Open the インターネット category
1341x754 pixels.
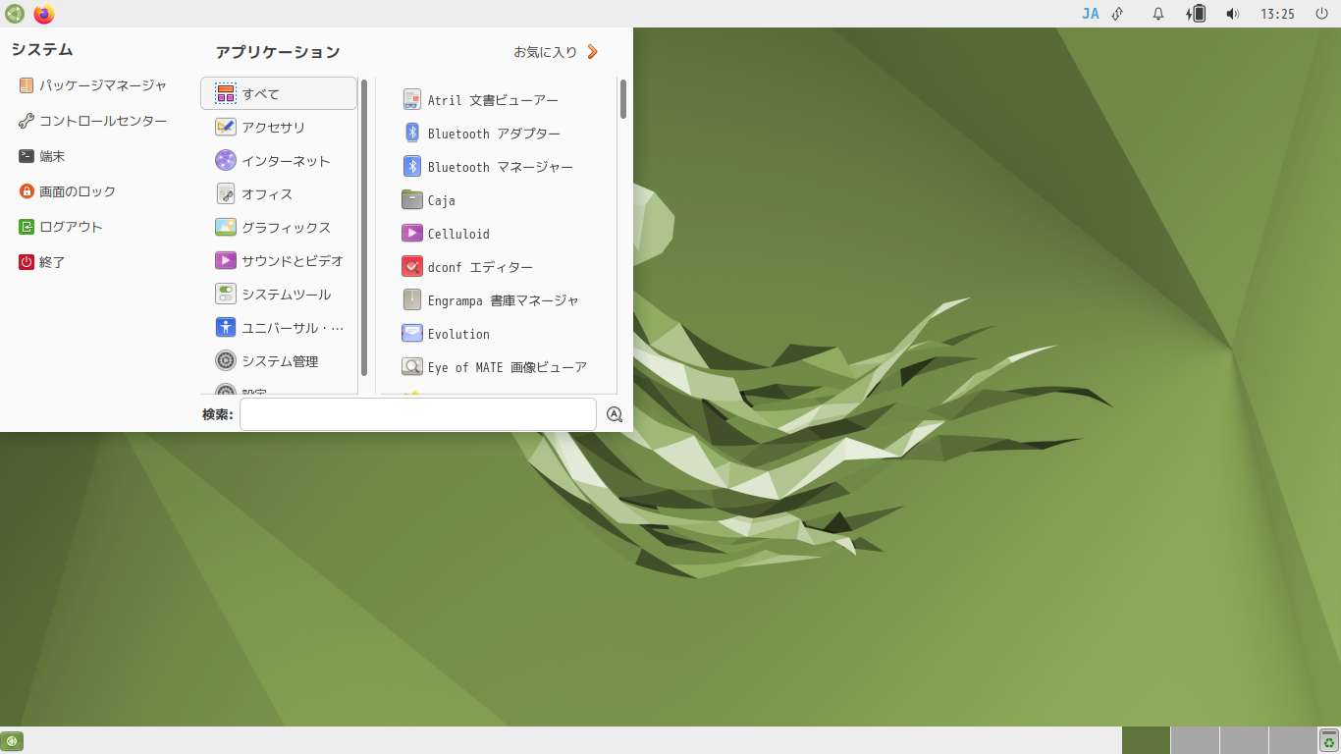pos(279,160)
